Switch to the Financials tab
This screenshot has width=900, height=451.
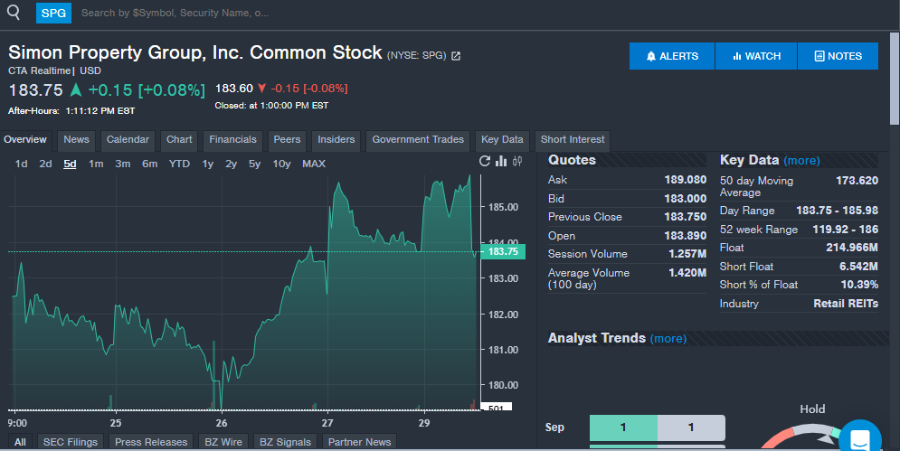[x=232, y=140]
